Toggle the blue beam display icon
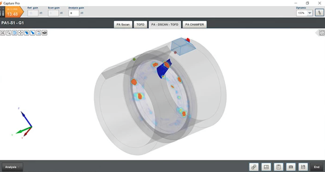The image size is (325, 172). coord(32,33)
